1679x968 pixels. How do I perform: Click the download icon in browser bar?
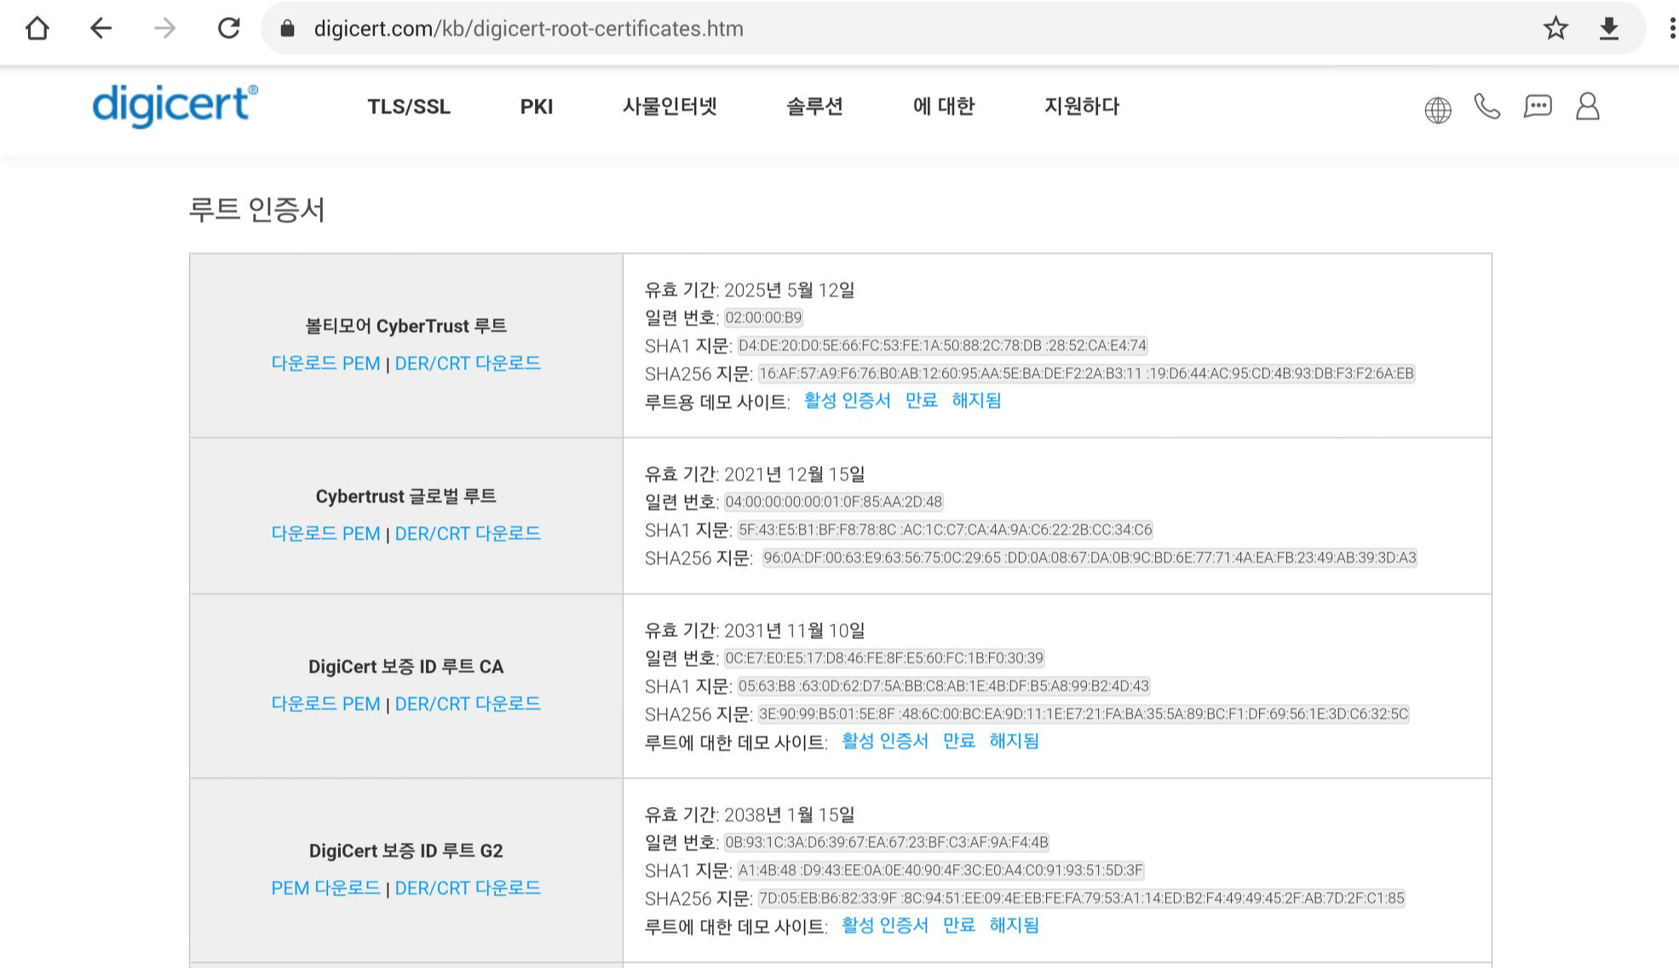pyautogui.click(x=1608, y=29)
